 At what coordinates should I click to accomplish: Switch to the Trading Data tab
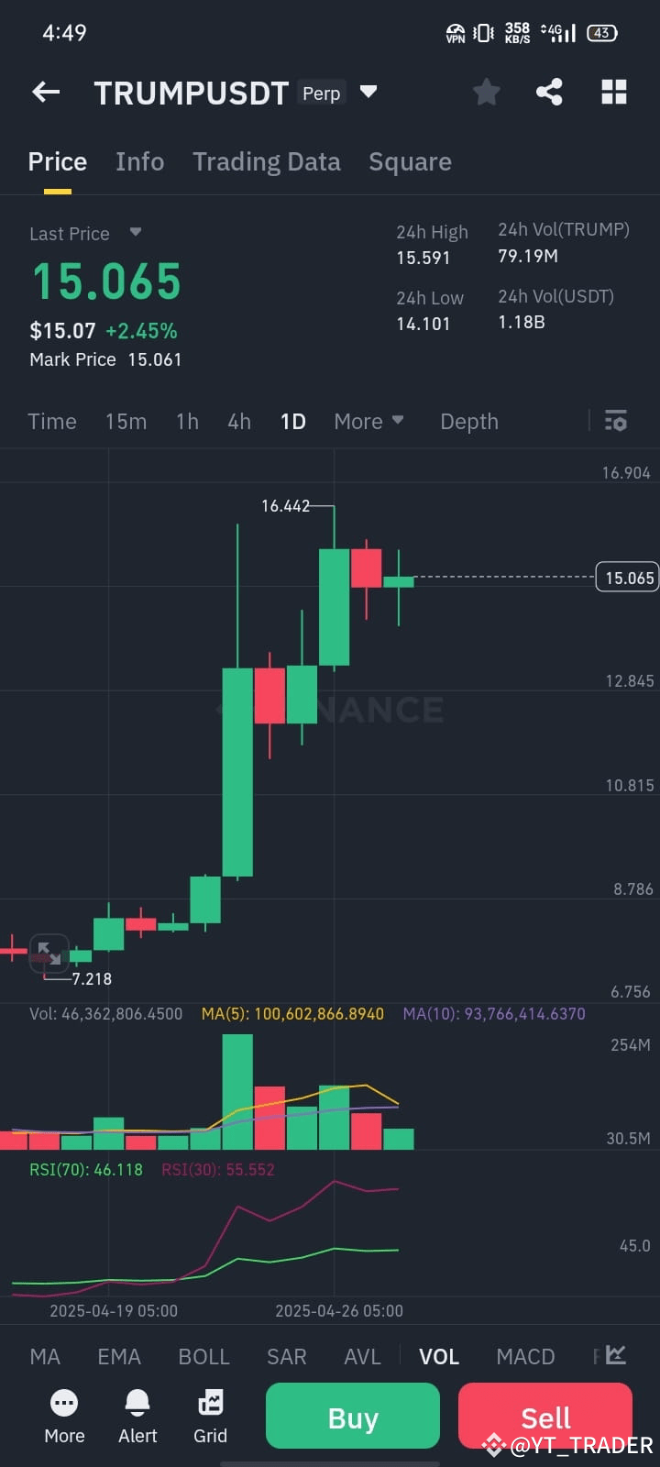pos(267,161)
